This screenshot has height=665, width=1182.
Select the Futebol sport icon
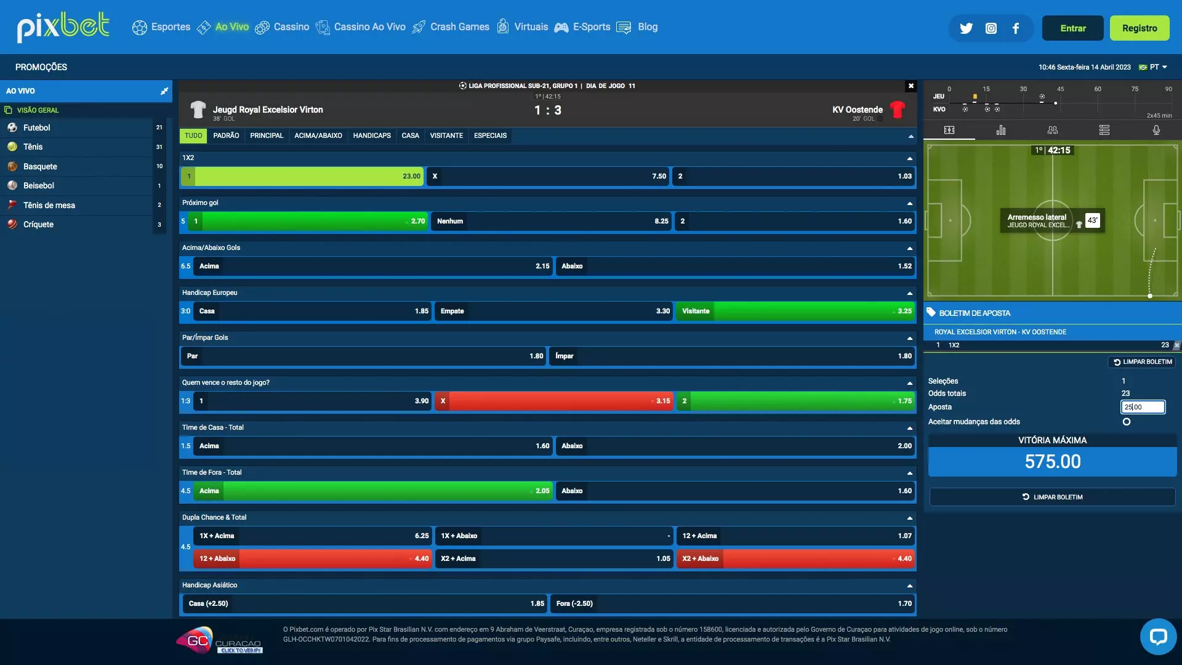(x=12, y=127)
